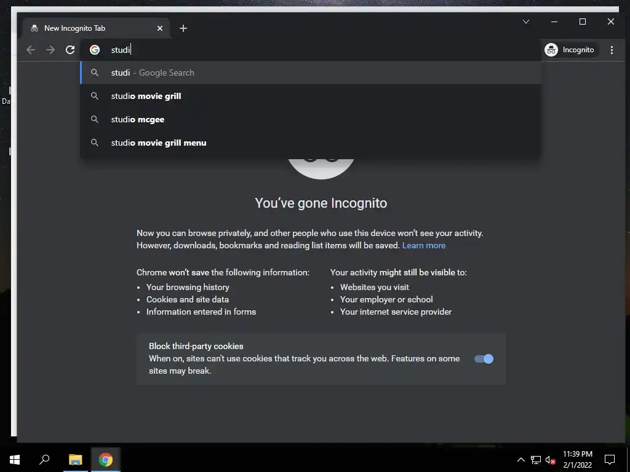This screenshot has width=630, height=472.
Task: Open the 'Learn more' link
Action: pos(424,245)
